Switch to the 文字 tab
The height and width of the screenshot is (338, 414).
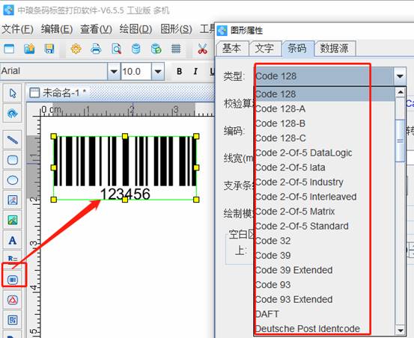(x=264, y=49)
